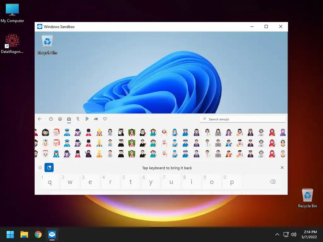Select the long-haired office worker in purple suit
Viewport: 323px width, 242px height.
(196, 132)
